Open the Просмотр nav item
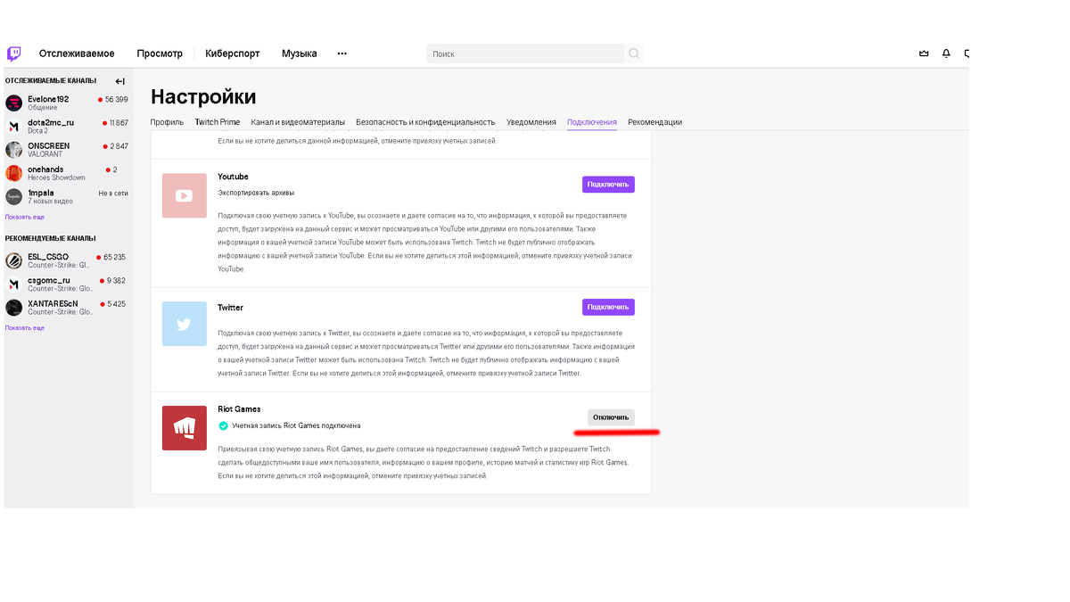Viewport: 1070px width, 602px height. [160, 54]
